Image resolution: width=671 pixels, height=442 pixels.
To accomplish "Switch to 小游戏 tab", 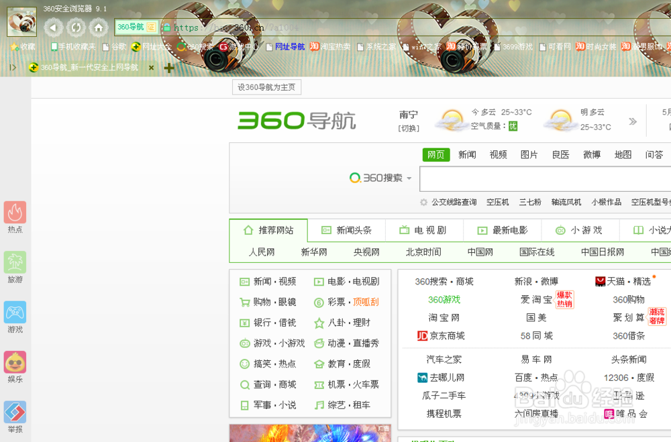I will point(580,230).
